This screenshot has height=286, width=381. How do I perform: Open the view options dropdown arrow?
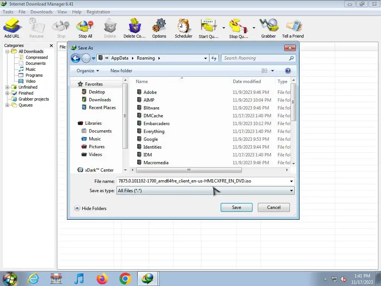pyautogui.click(x=272, y=71)
